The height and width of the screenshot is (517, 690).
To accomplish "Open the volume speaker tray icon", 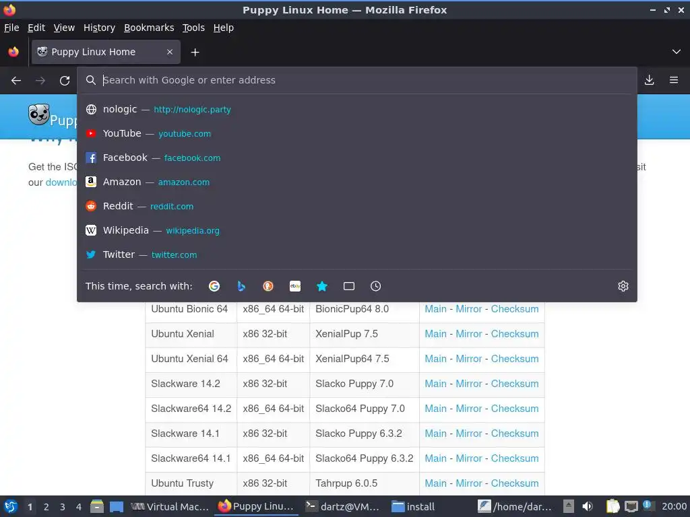I will 588,506.
